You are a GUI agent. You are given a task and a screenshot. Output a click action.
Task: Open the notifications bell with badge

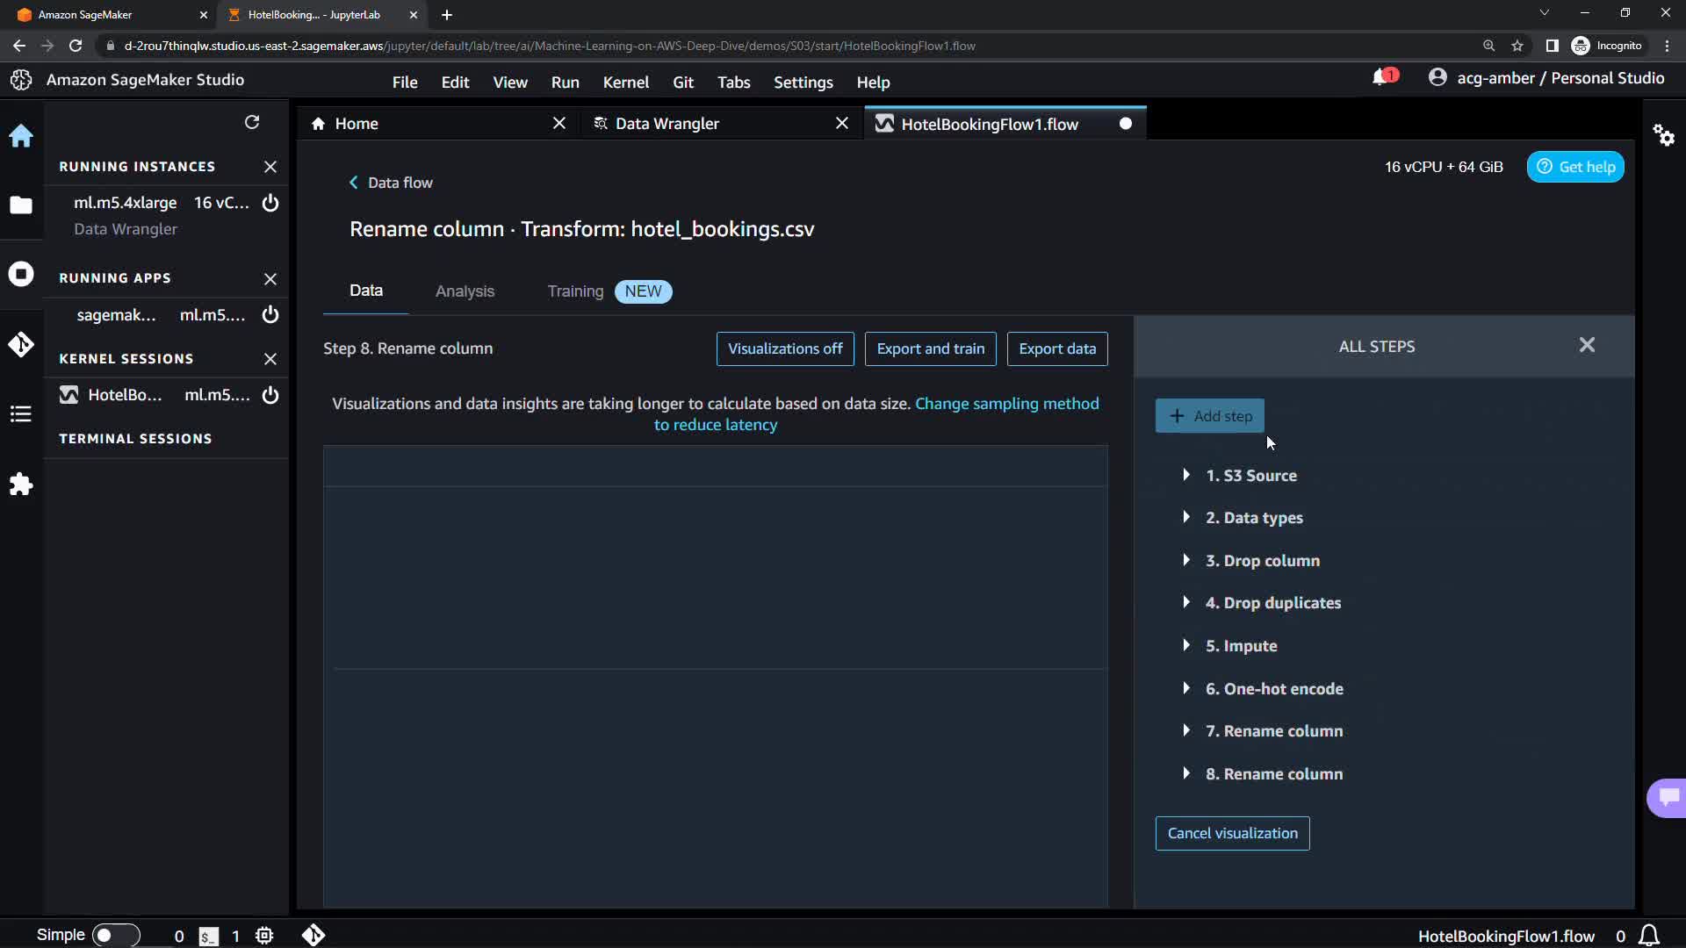point(1382,78)
